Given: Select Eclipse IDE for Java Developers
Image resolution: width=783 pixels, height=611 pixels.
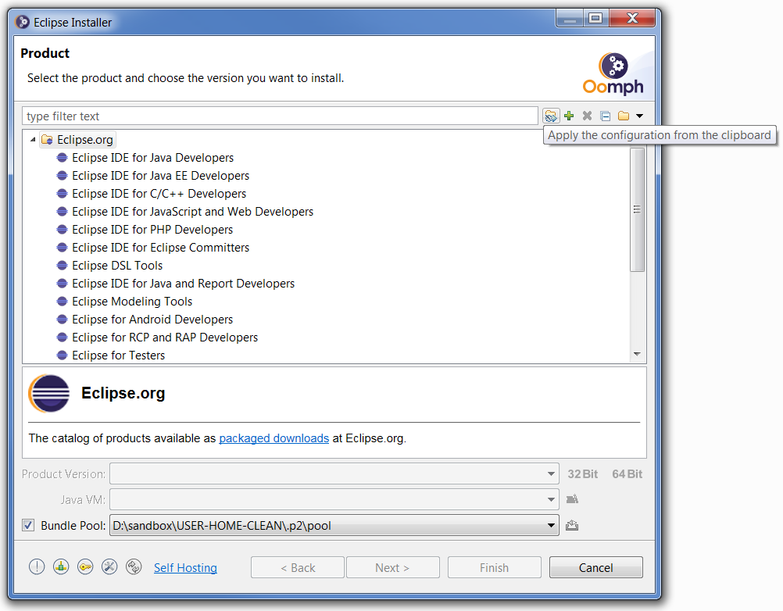Looking at the screenshot, I should [x=153, y=157].
